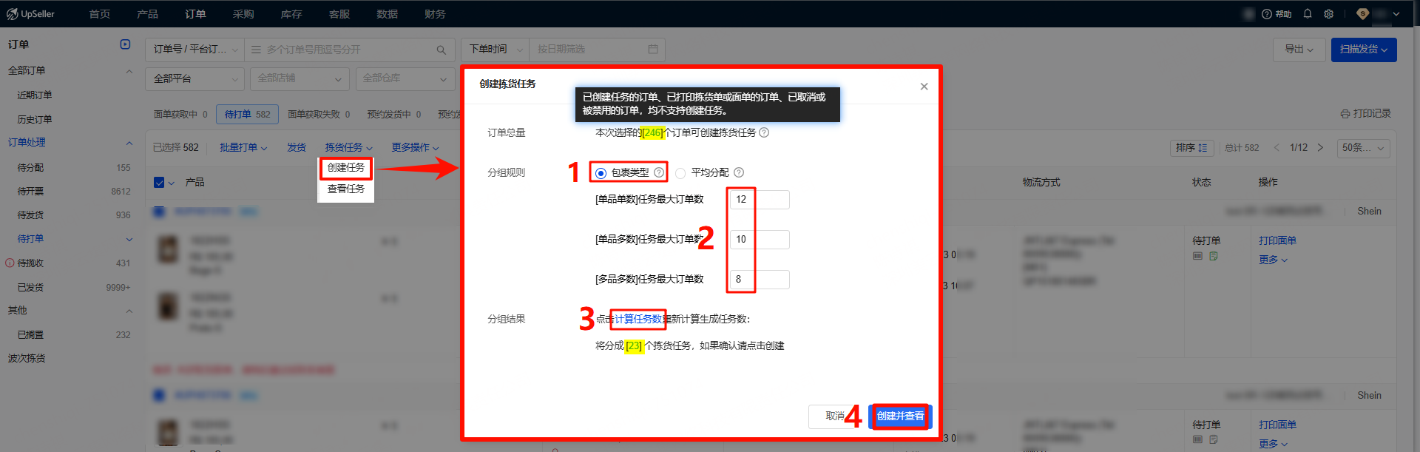Image resolution: width=1420 pixels, height=452 pixels.
Task: Click the printer icon for 打印记录
Action: 1345,114
